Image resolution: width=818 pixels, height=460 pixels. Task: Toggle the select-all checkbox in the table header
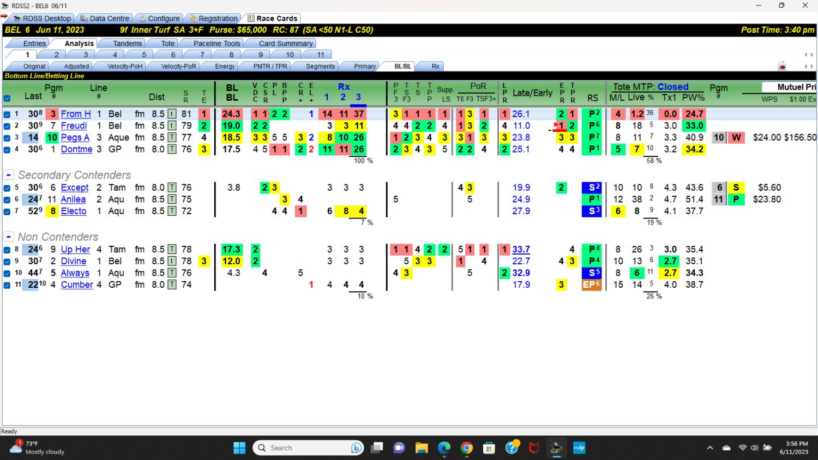(x=7, y=99)
